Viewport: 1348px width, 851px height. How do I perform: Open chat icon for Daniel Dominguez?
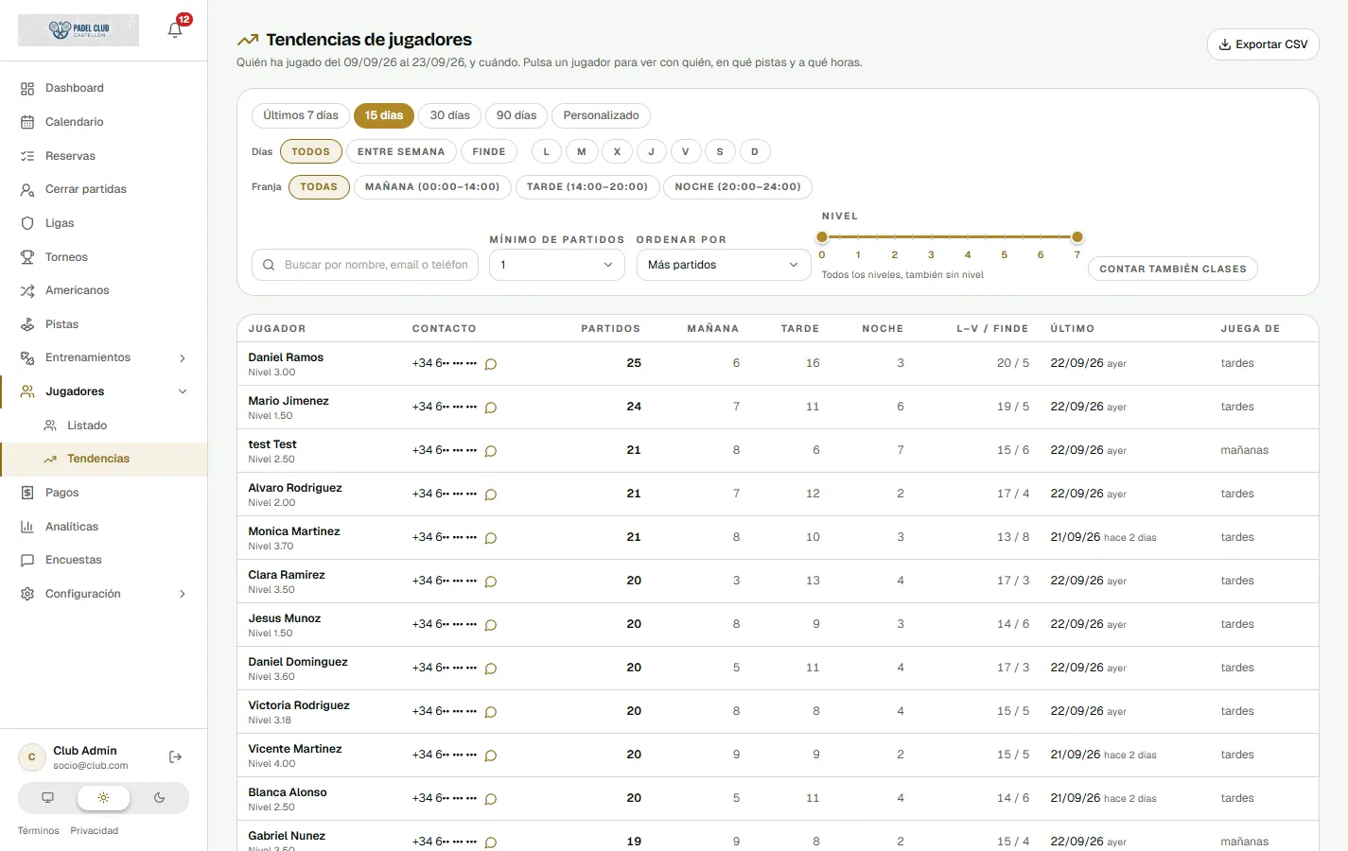point(491,669)
